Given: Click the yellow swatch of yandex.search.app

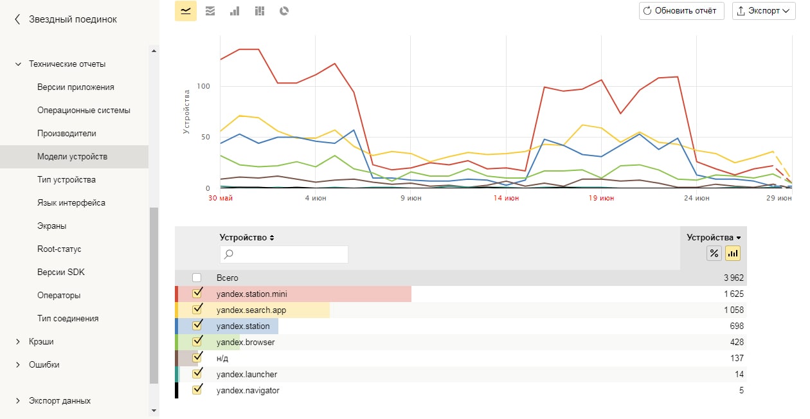Looking at the screenshot, I should 177,310.
